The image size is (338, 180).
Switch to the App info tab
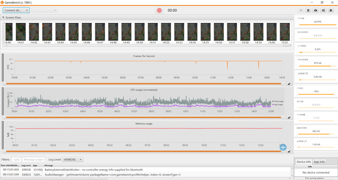319,161
